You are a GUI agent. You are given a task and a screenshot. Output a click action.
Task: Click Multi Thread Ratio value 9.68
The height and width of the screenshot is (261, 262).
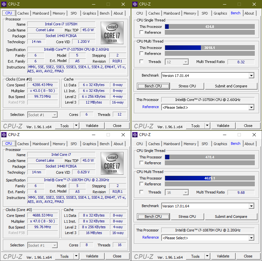click(x=241, y=193)
